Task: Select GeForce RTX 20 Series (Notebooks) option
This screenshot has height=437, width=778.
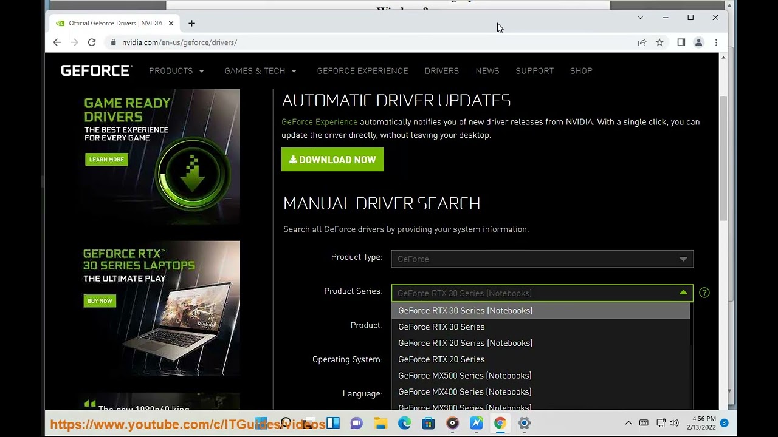Action: tap(540, 343)
